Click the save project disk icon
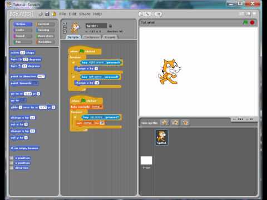Viewport: 267px width, 200px height. pyautogui.click(x=47, y=14)
